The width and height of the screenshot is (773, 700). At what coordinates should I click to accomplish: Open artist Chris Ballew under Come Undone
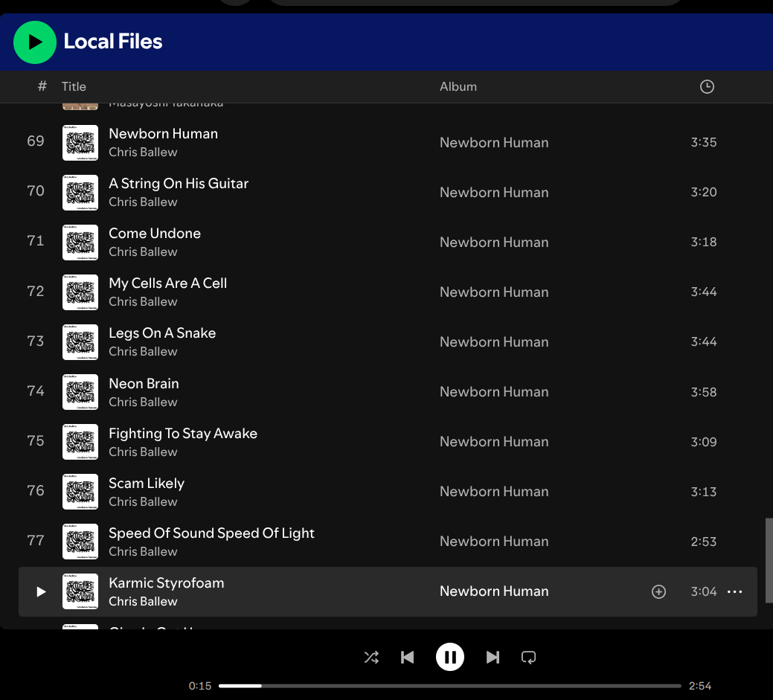pyautogui.click(x=143, y=252)
